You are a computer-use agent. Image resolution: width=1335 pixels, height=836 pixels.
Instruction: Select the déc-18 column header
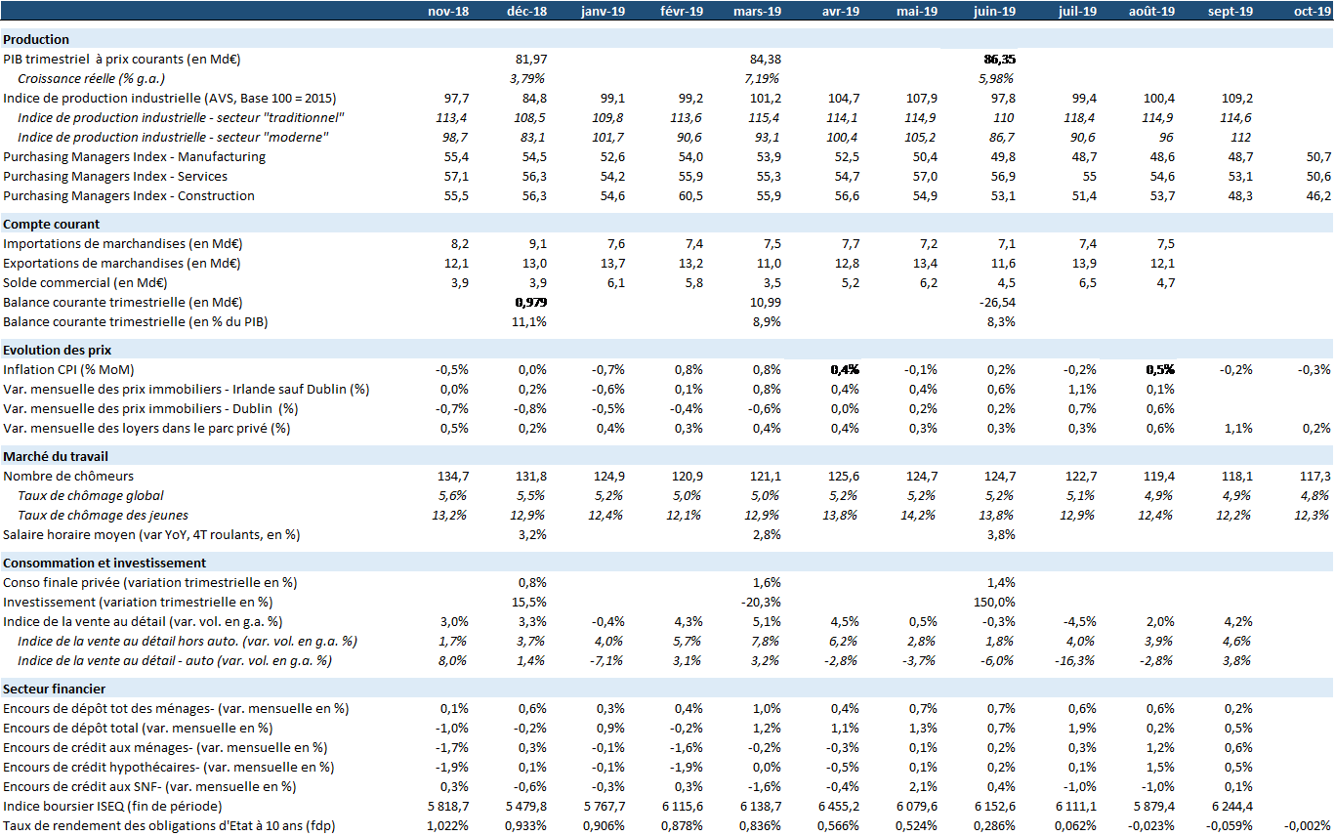527,11
